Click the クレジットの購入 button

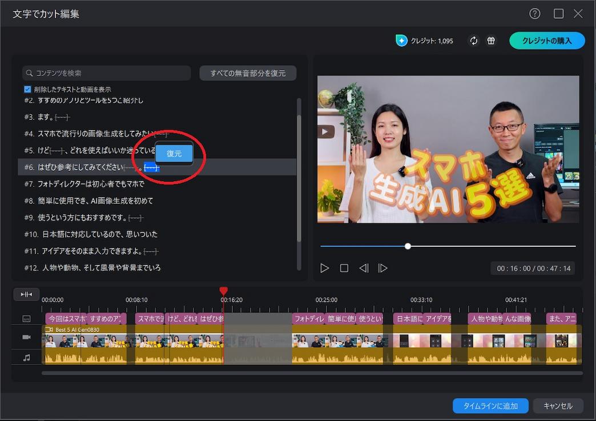546,41
